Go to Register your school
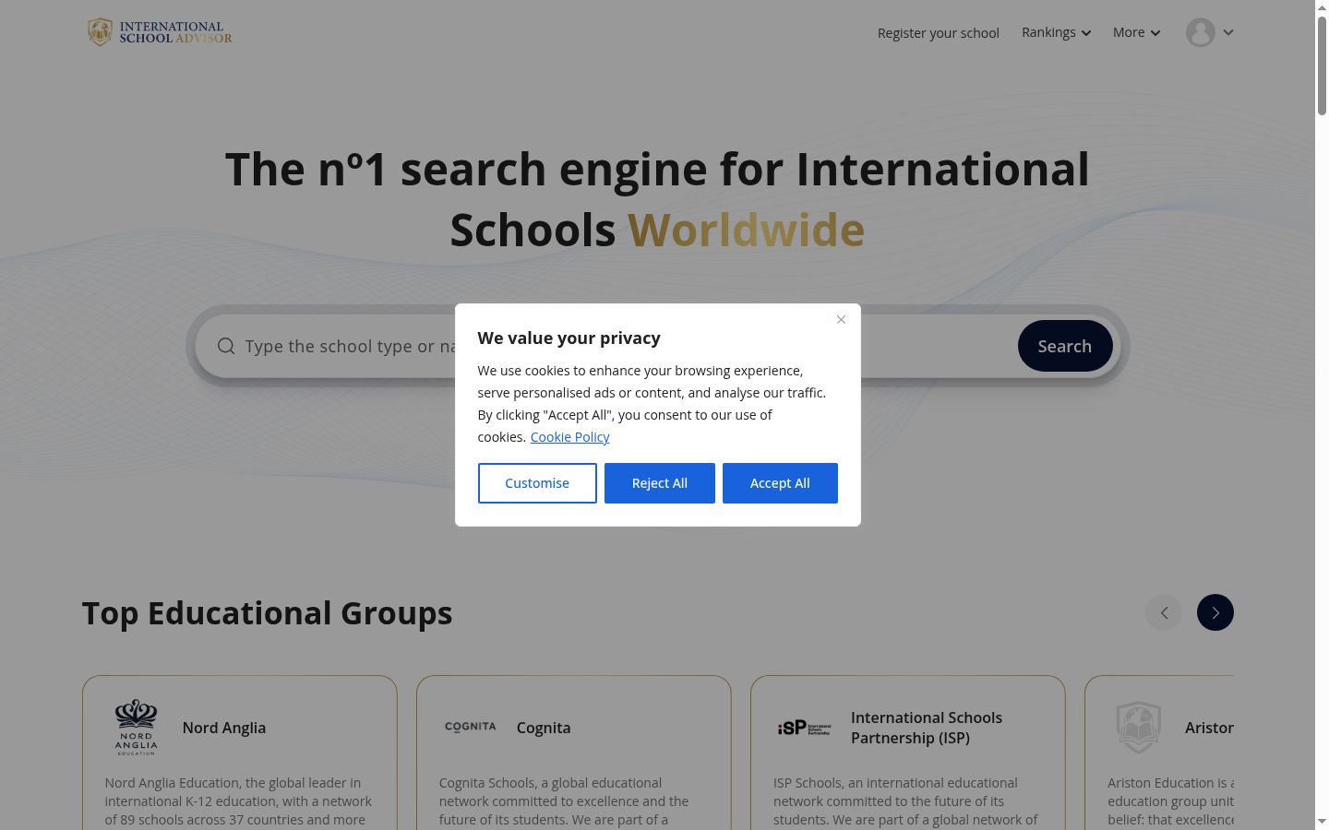The width and height of the screenshot is (1329, 830). pos(938,33)
